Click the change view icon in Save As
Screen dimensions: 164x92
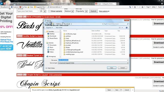pyautogui.click(x=120, y=28)
